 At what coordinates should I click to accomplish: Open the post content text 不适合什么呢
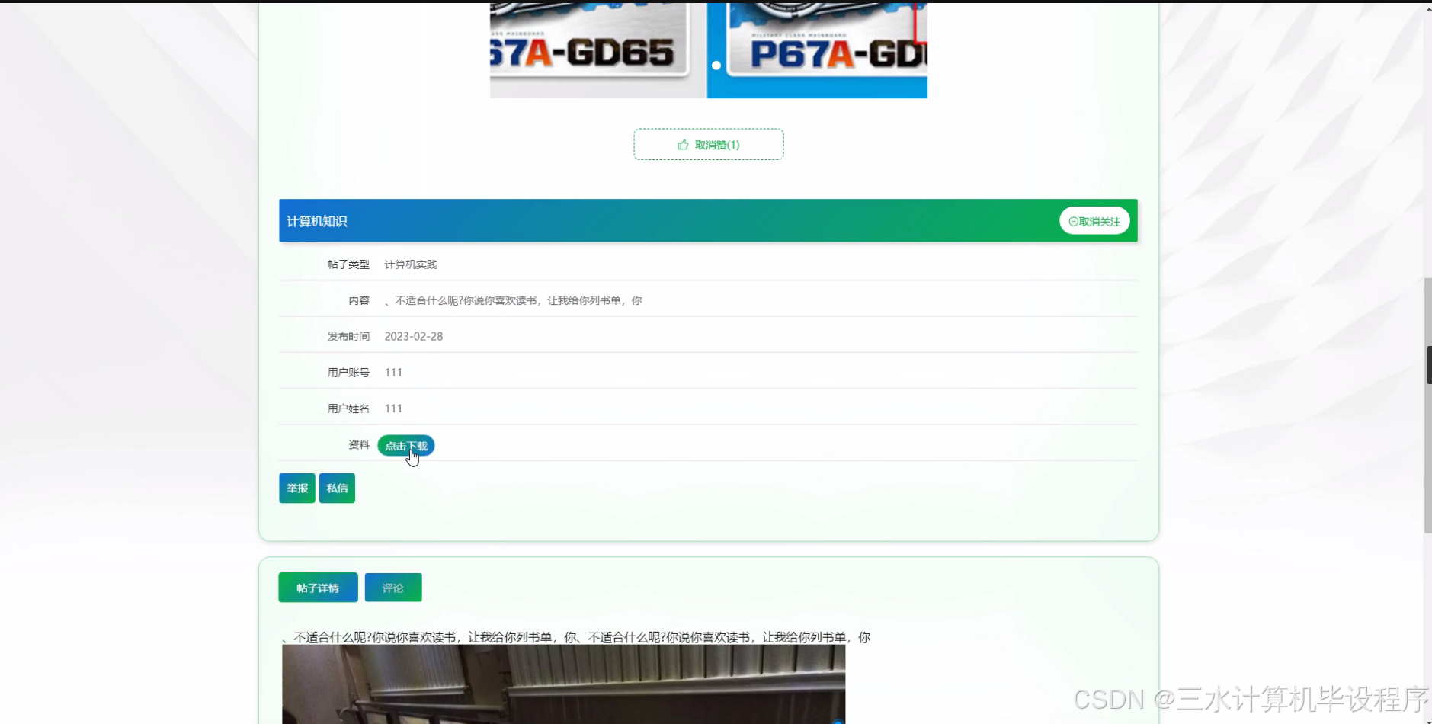click(514, 300)
